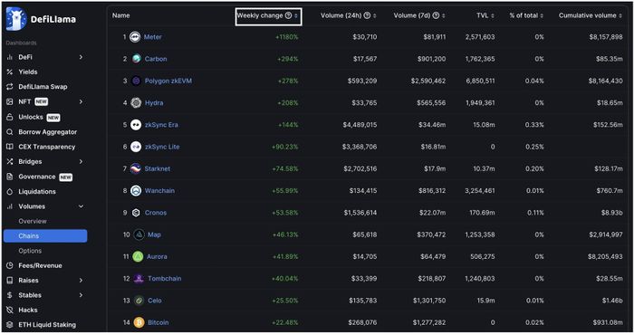Collapse the Volumes sidebar section

point(81,206)
